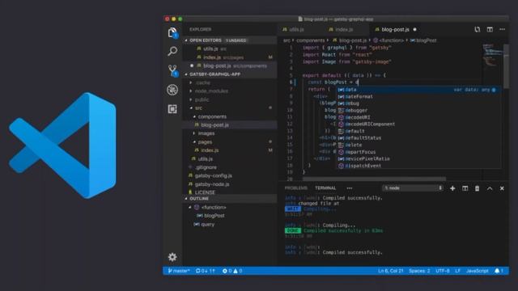Choose 'dispatchEvent' autocomplete suggestion

(418, 166)
